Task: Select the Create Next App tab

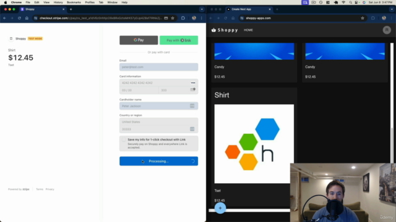Action: point(249,9)
